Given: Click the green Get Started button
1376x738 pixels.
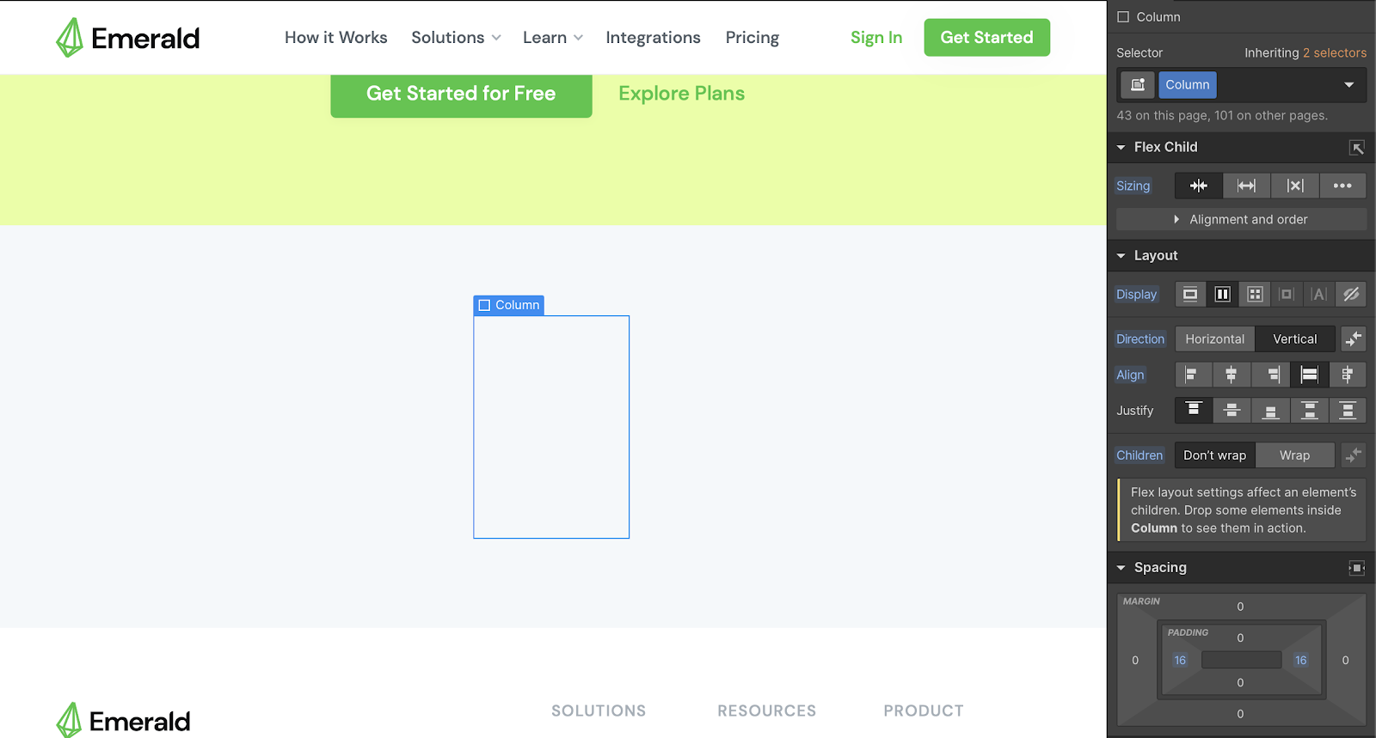Looking at the screenshot, I should pos(987,38).
